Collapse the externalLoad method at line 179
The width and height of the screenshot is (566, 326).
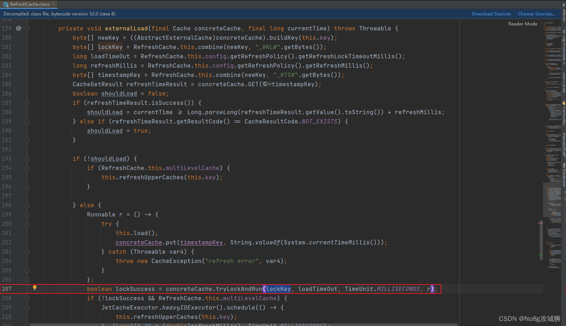27,28
